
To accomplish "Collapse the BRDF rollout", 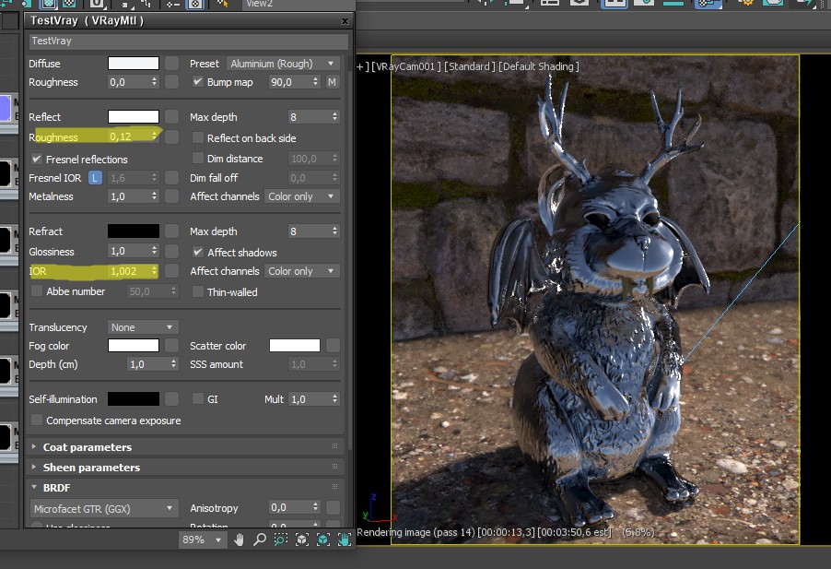I will pos(185,487).
